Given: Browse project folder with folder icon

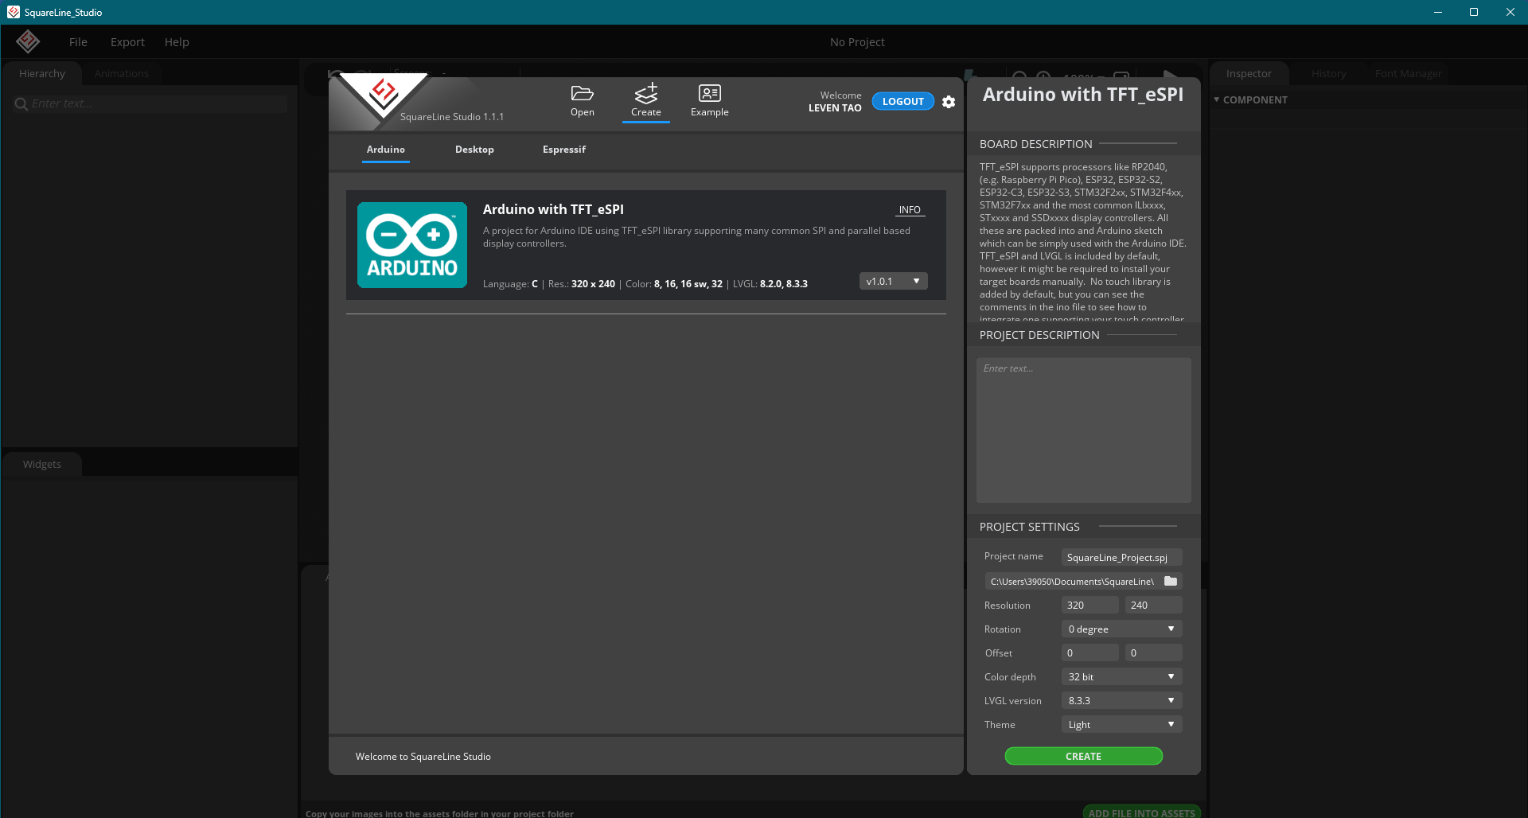Looking at the screenshot, I should pyautogui.click(x=1171, y=581).
